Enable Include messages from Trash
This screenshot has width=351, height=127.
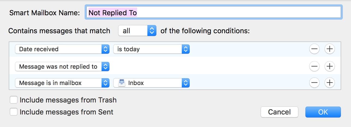tap(14, 100)
